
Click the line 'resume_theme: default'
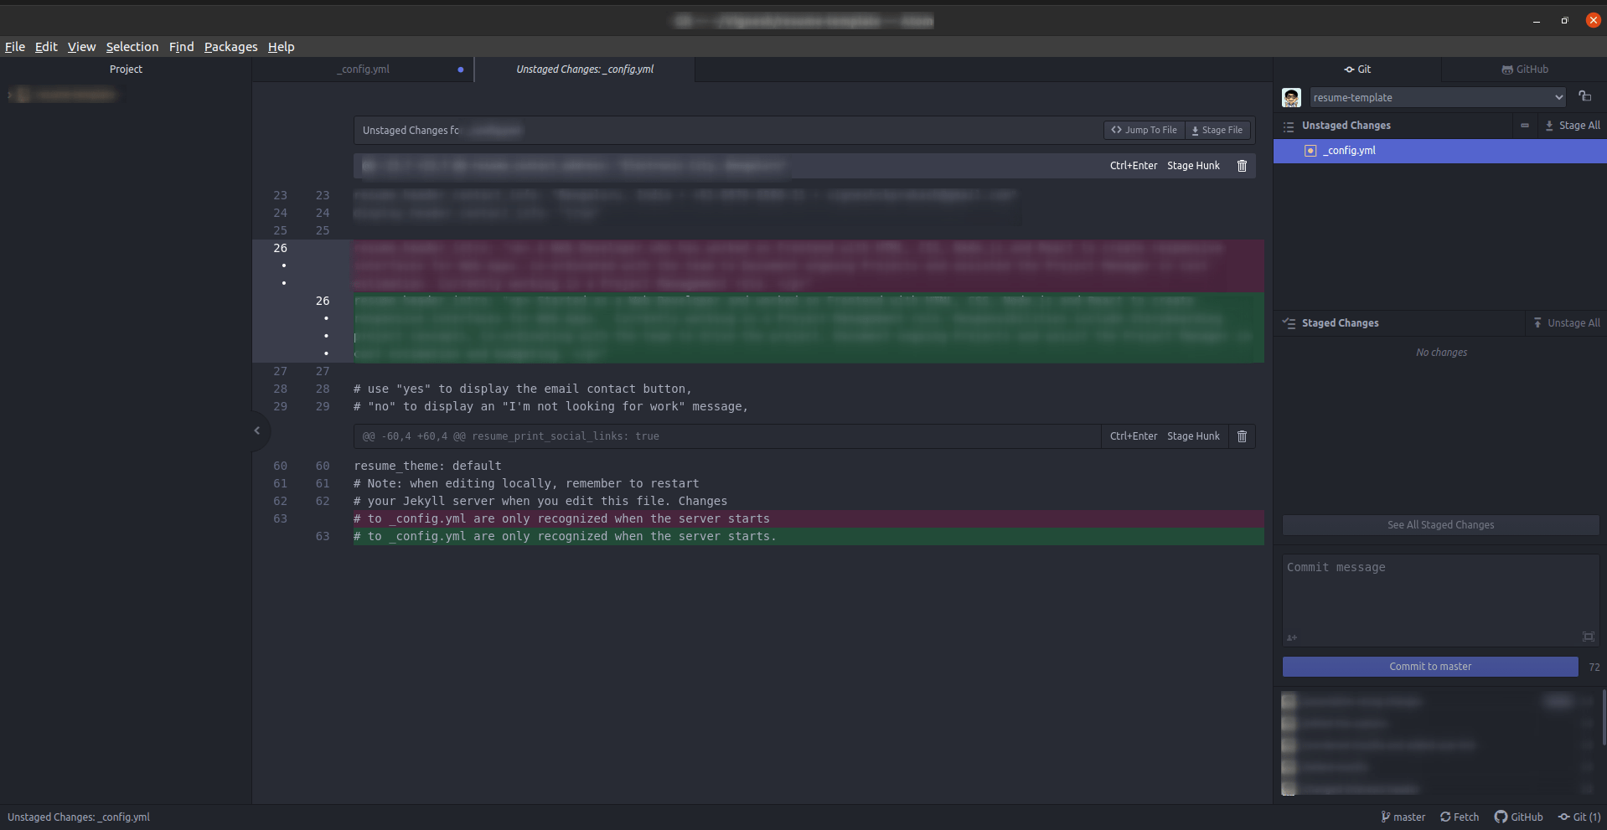pos(427,466)
